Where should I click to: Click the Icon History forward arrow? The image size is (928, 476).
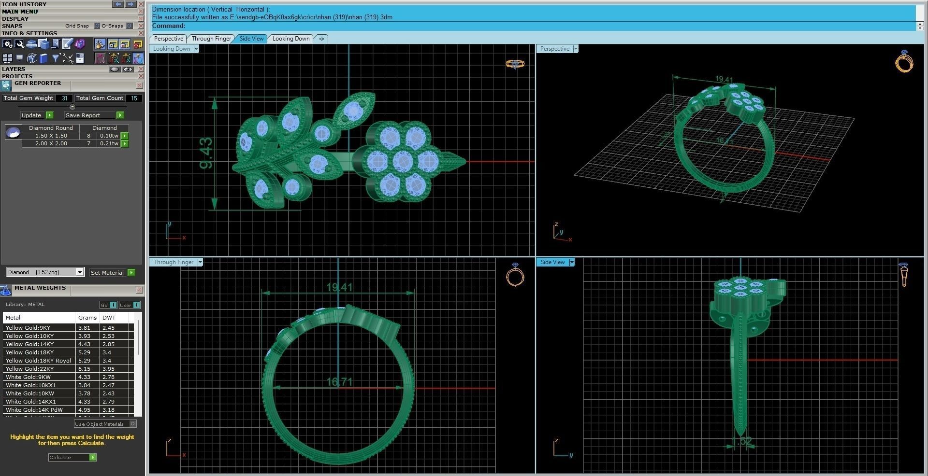[x=130, y=4]
